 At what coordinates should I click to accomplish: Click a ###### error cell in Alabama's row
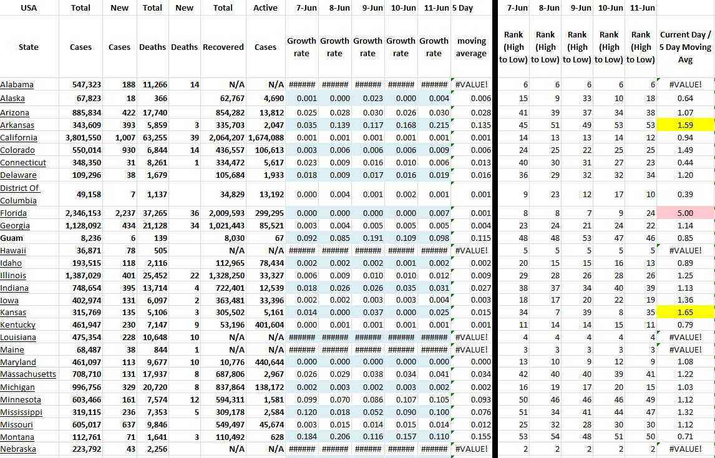tap(301, 84)
